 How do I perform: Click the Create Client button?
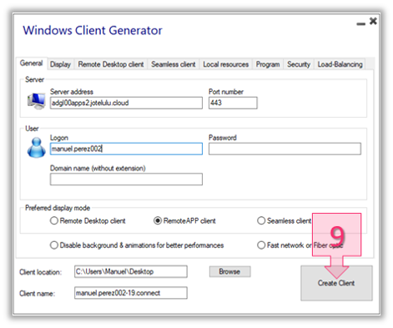point(336,283)
